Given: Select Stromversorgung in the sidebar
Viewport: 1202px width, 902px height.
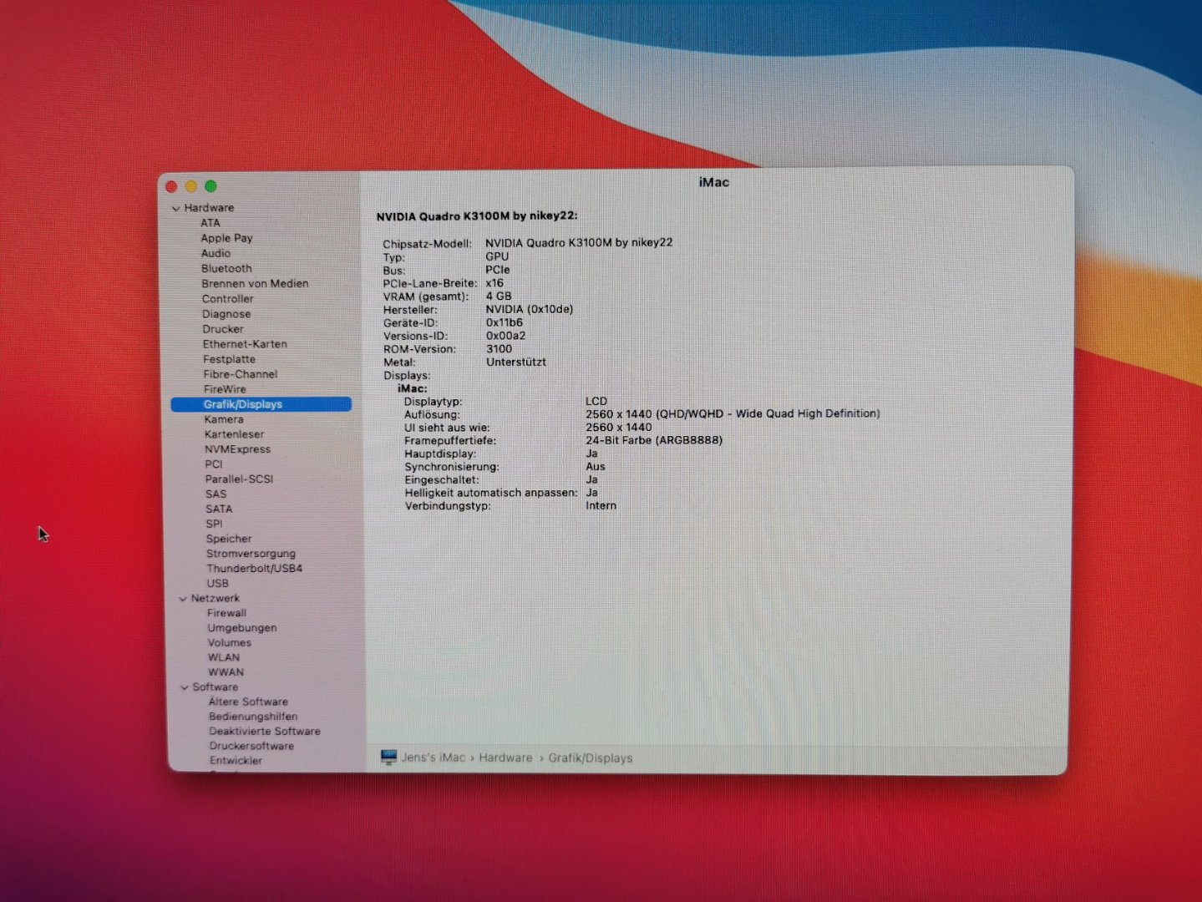Looking at the screenshot, I should [251, 554].
